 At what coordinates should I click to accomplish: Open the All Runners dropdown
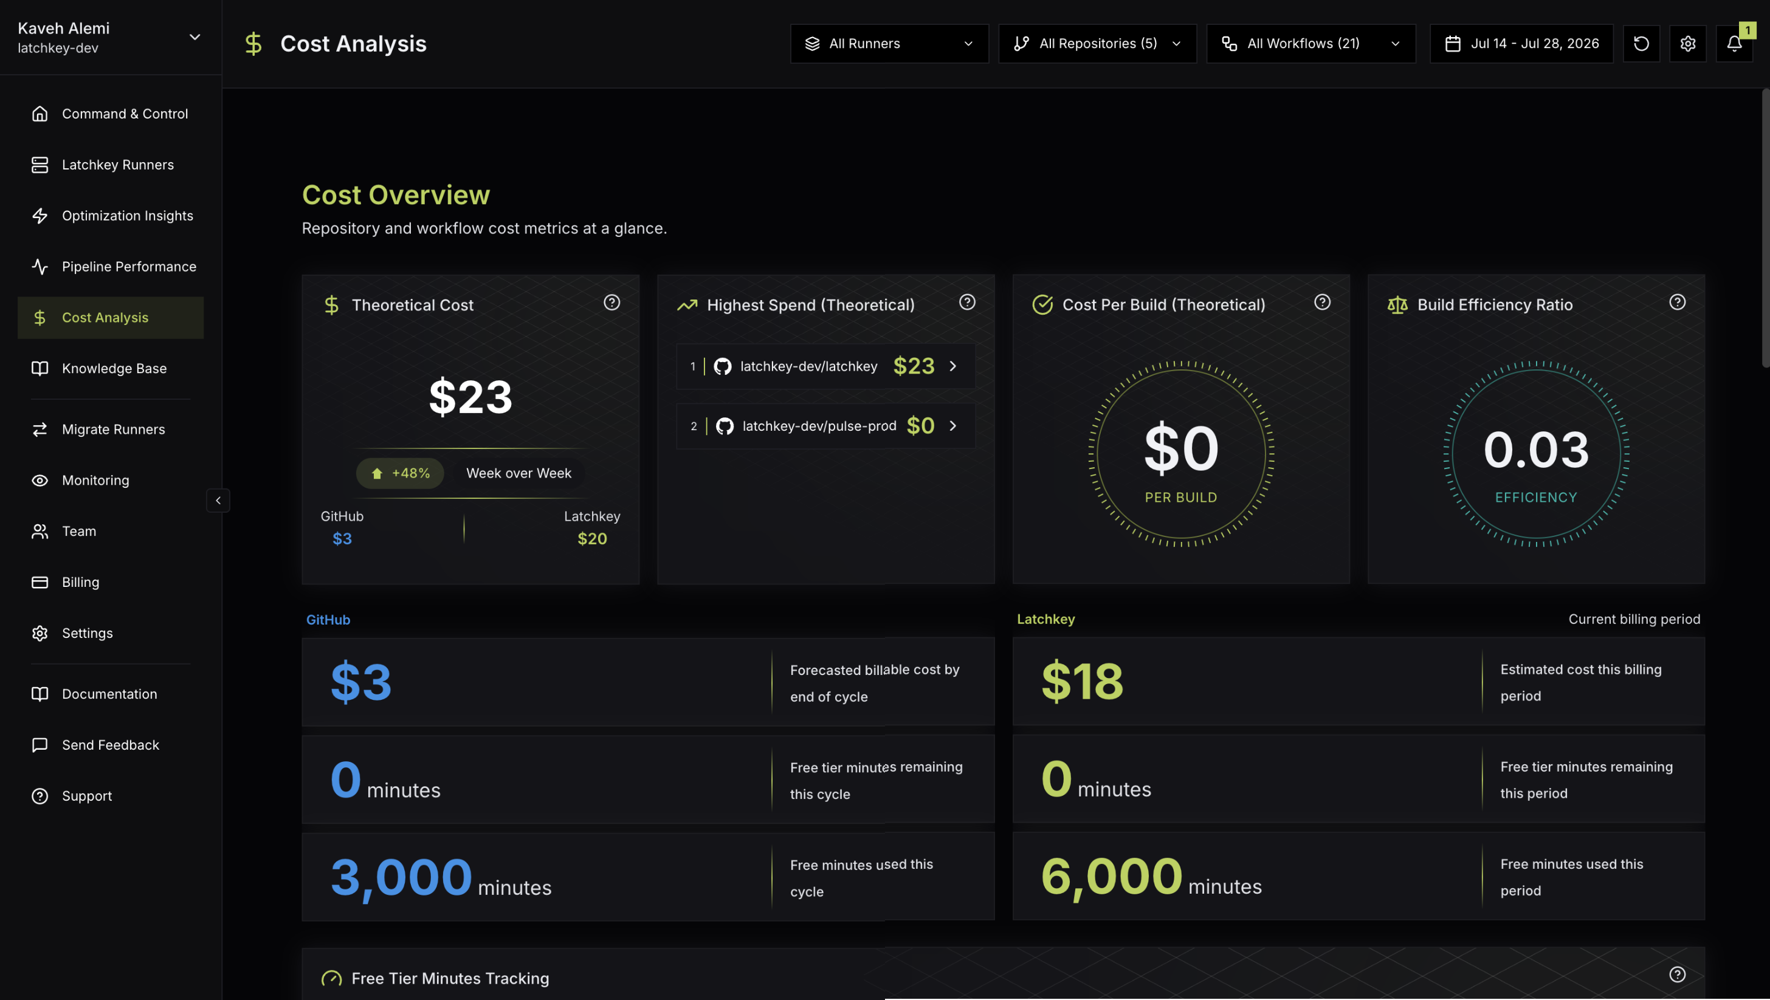pyautogui.click(x=889, y=43)
